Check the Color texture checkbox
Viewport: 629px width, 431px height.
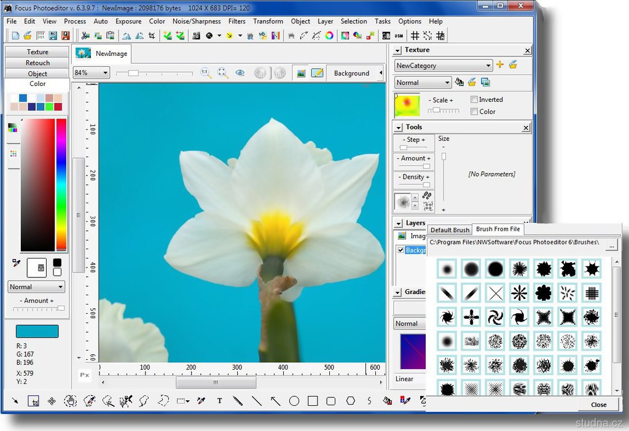point(474,112)
